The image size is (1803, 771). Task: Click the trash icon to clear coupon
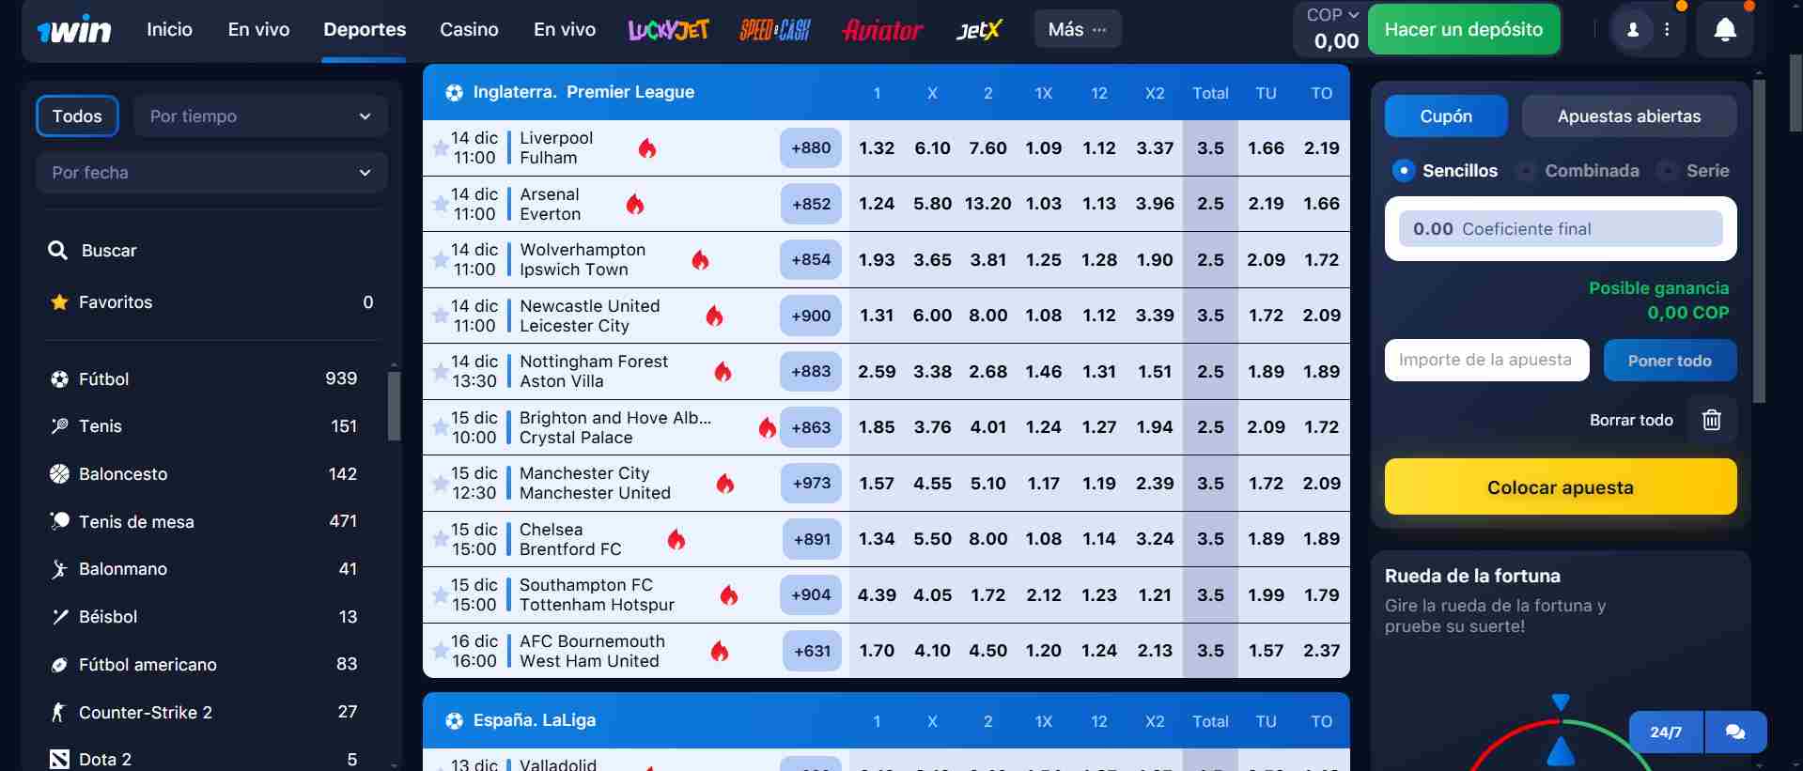(1712, 420)
